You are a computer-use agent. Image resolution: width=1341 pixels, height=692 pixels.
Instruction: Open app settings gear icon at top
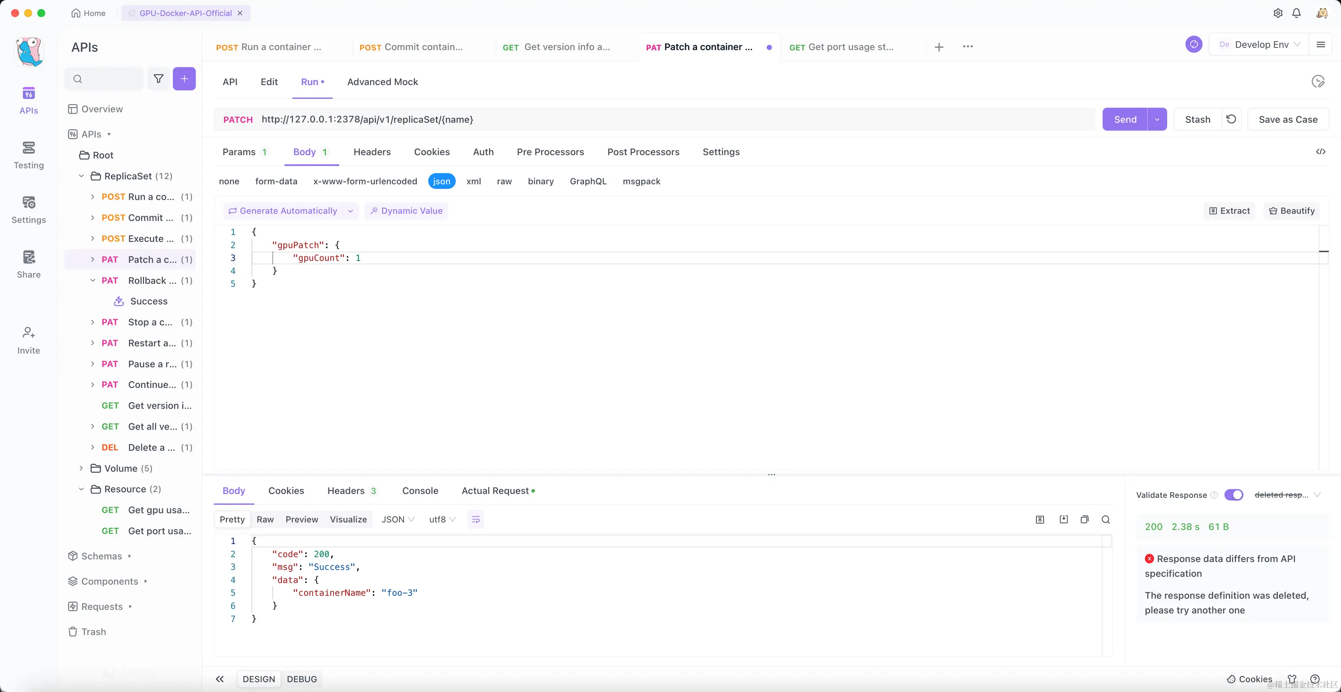tap(1278, 13)
